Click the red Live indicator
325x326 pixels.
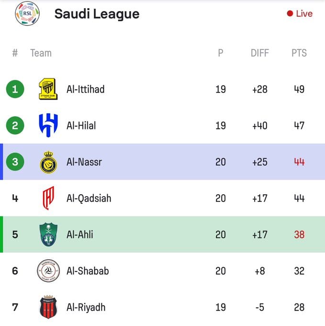pyautogui.click(x=300, y=13)
